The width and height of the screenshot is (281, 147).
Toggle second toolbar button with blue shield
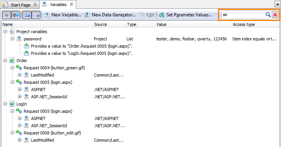click(16, 15)
